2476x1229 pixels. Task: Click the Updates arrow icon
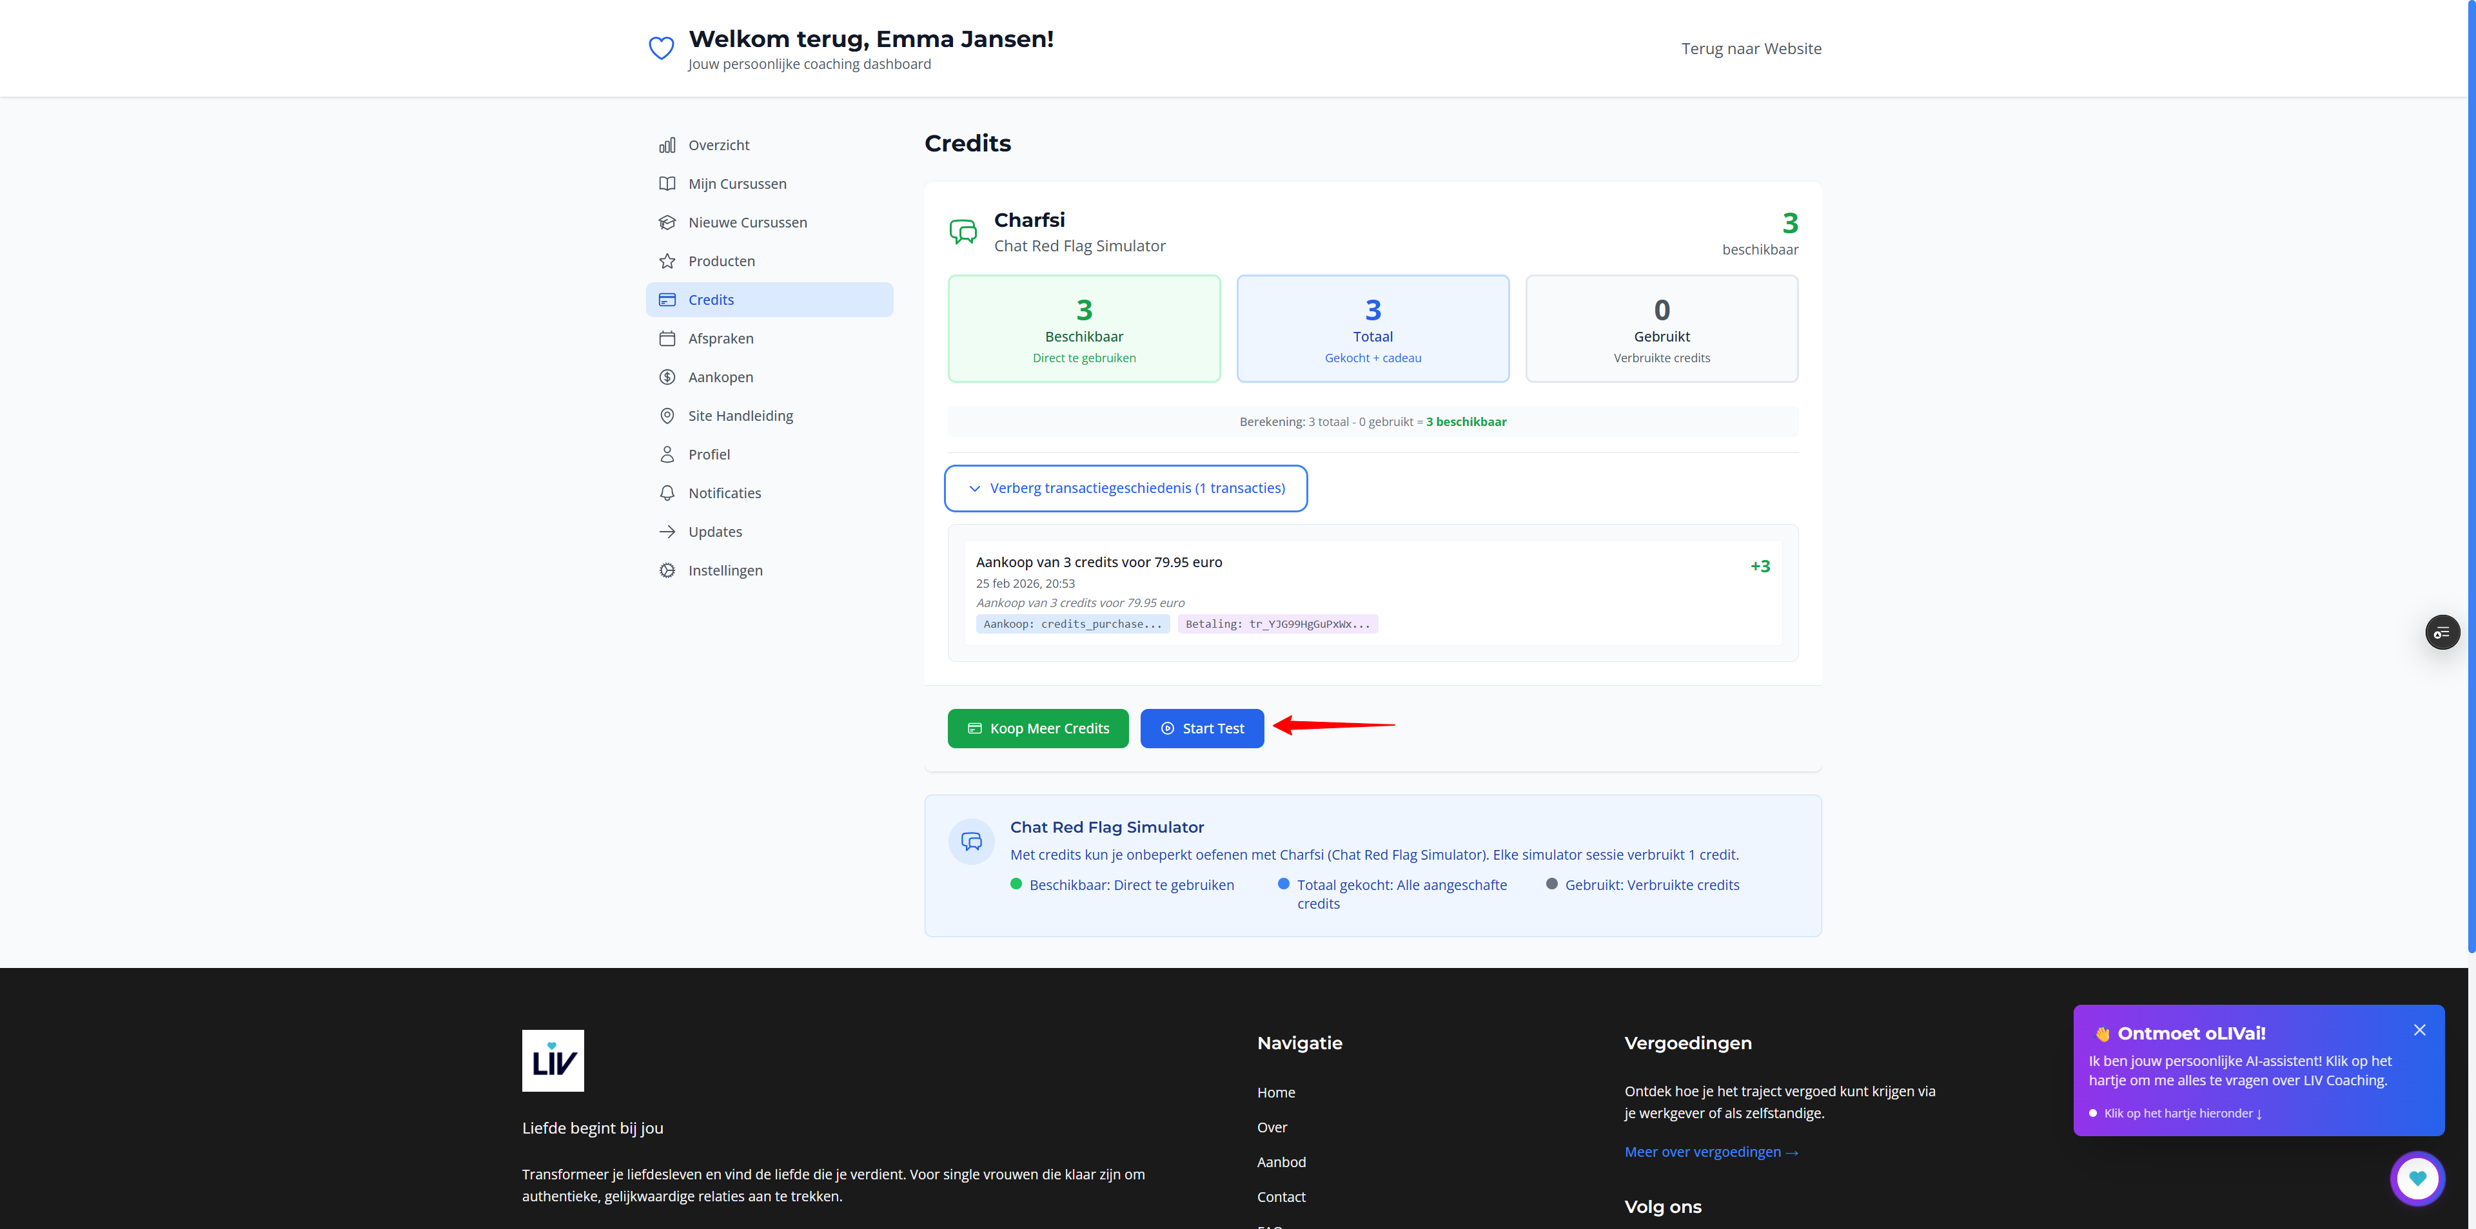point(667,530)
